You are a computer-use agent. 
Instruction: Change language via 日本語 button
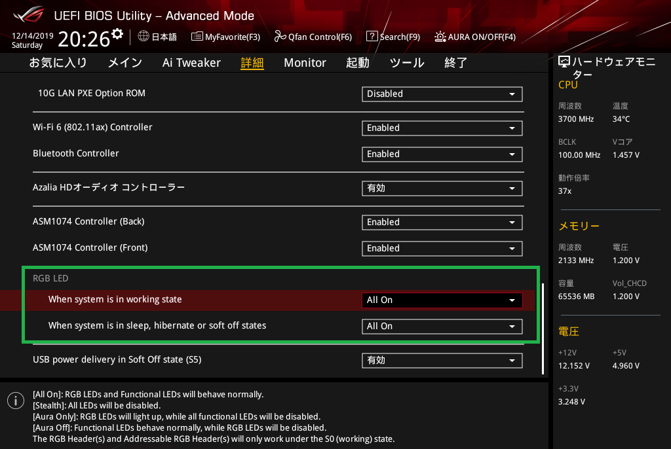(157, 37)
